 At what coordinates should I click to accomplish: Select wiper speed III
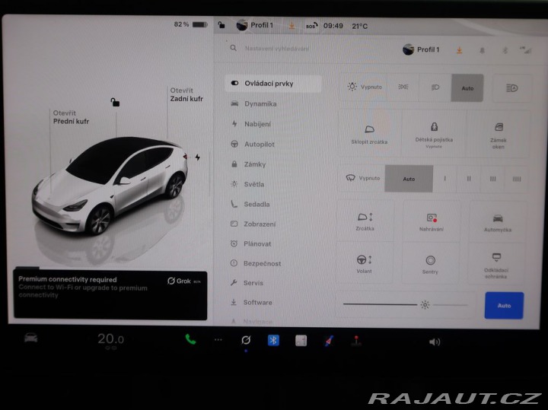[x=492, y=180]
